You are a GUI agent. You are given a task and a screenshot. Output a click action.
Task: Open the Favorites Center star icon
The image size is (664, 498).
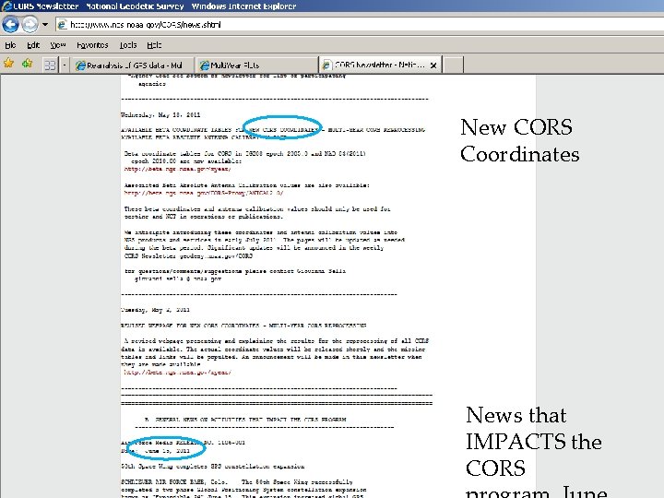tap(8, 64)
